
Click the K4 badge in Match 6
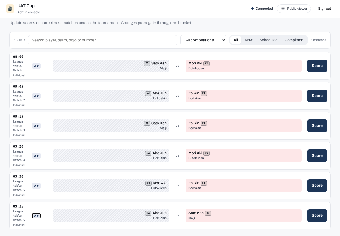(148, 213)
